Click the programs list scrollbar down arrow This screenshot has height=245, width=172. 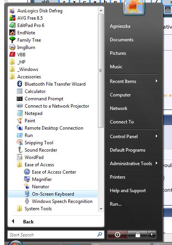click(x=101, y=209)
